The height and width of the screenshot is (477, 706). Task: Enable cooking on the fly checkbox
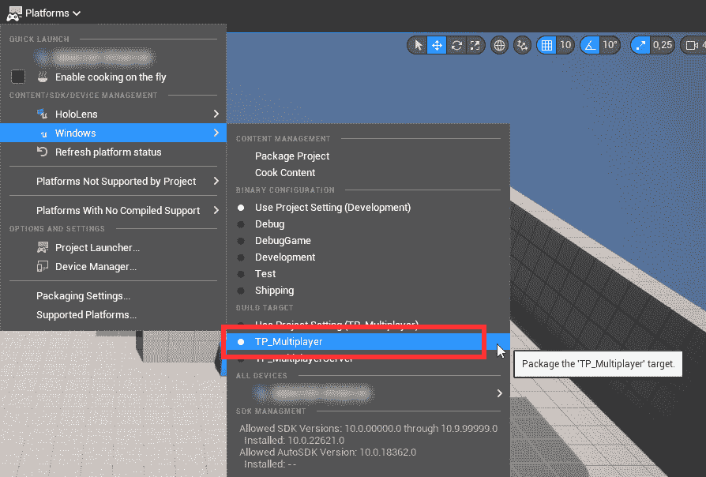(x=18, y=77)
